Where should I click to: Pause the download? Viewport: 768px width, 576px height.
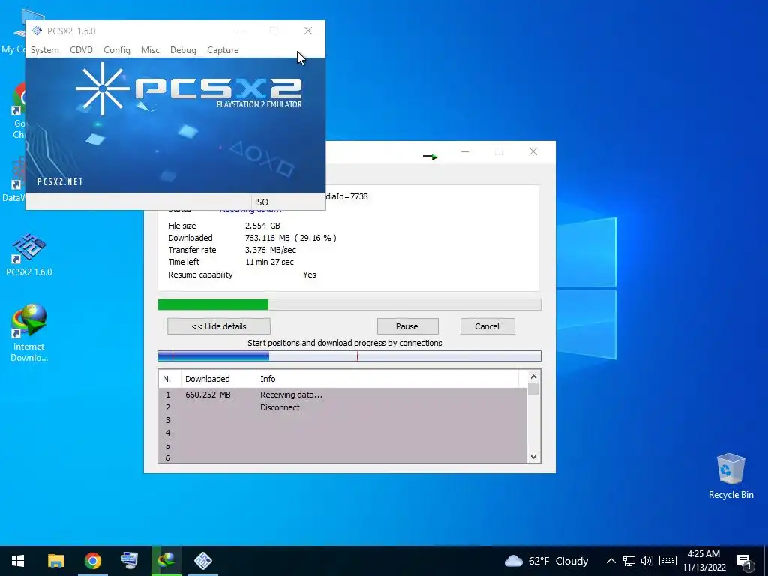tap(407, 326)
